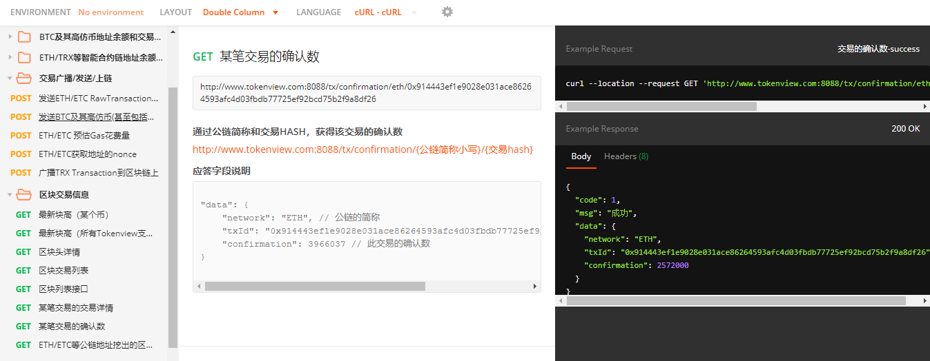Expand the ETH/TRX等智能合约链 folder arrow
Viewport: 930px width, 361px height.
click(x=10, y=57)
